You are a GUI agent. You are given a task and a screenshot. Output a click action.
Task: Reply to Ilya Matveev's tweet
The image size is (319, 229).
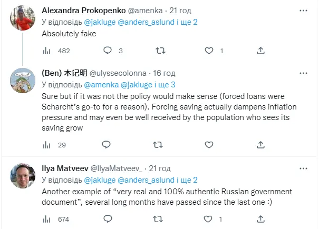(106, 218)
